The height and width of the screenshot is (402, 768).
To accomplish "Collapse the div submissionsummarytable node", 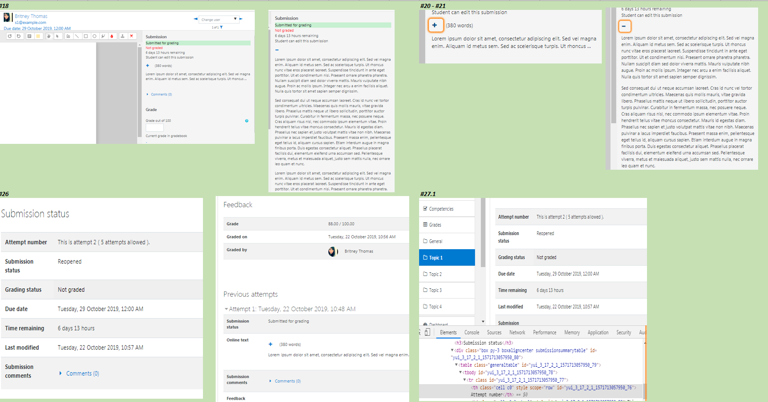I will point(453,350).
